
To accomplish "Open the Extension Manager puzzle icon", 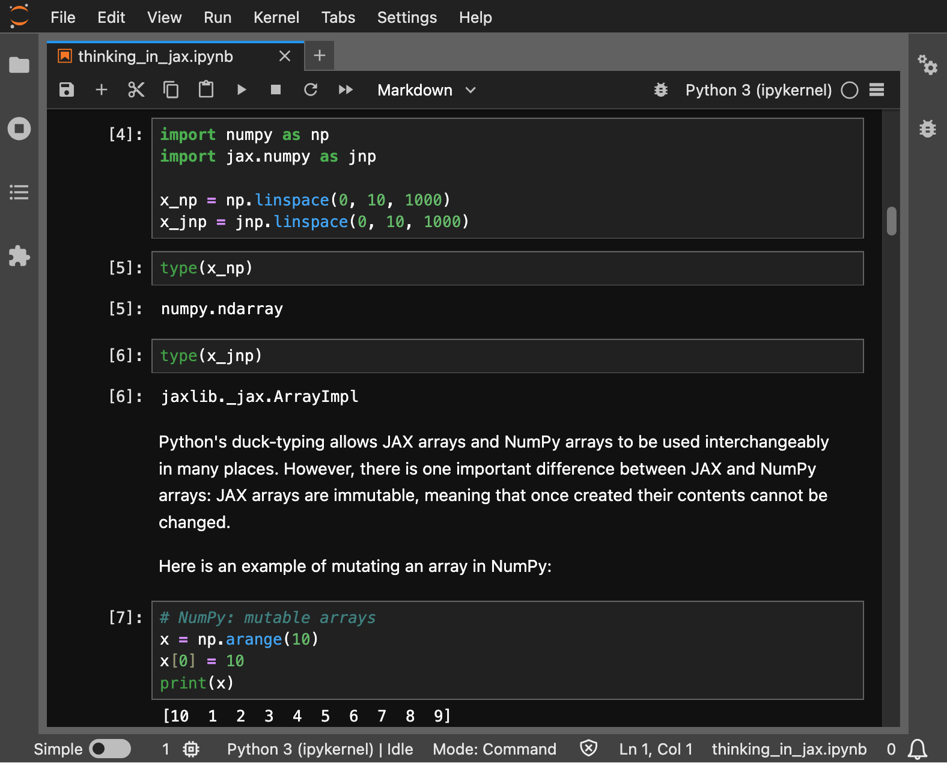I will pos(19,256).
